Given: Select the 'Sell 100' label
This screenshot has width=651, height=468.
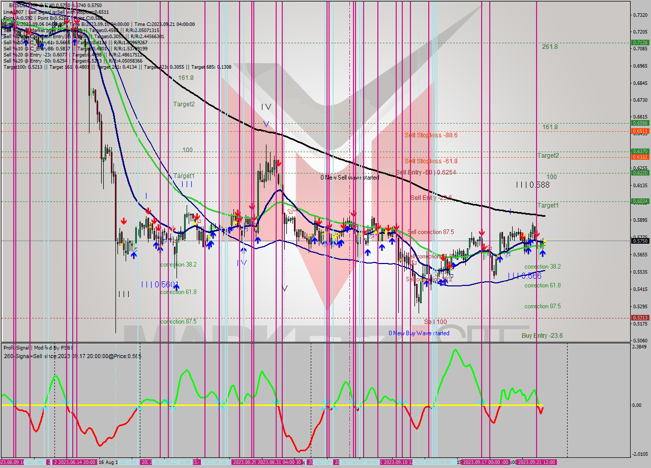Looking at the screenshot, I should pos(435,322).
